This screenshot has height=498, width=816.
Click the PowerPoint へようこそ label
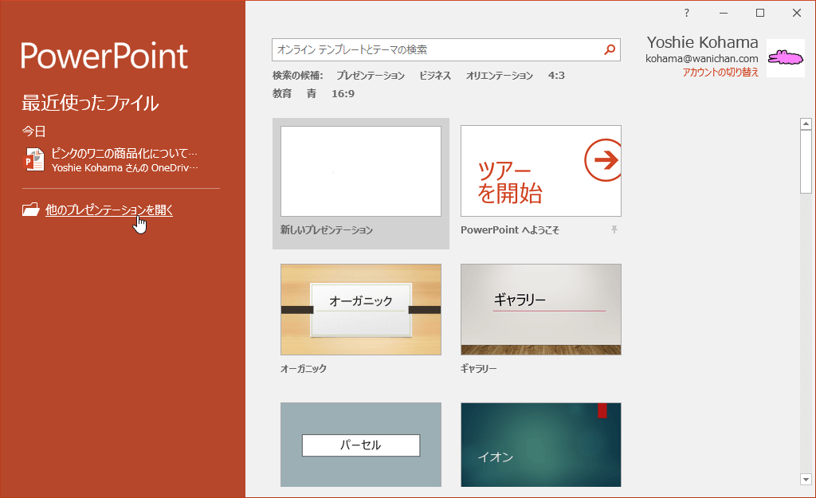tap(509, 229)
